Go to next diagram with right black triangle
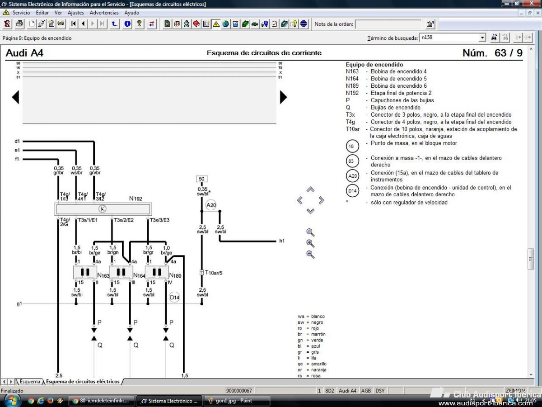542x407 pixels. click(283, 97)
